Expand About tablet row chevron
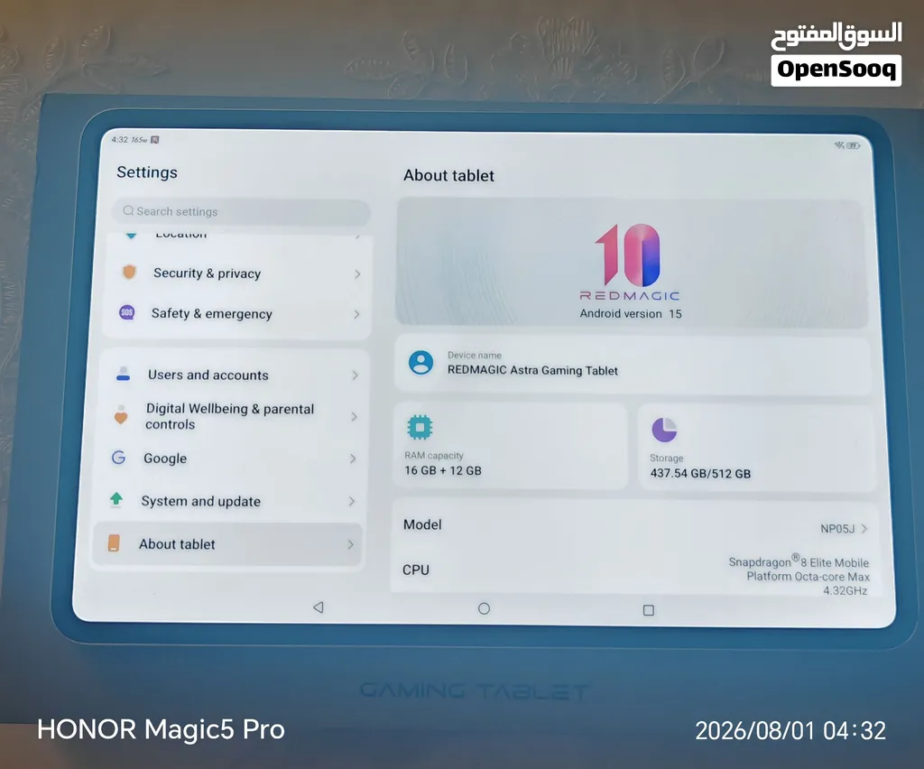 (x=350, y=544)
